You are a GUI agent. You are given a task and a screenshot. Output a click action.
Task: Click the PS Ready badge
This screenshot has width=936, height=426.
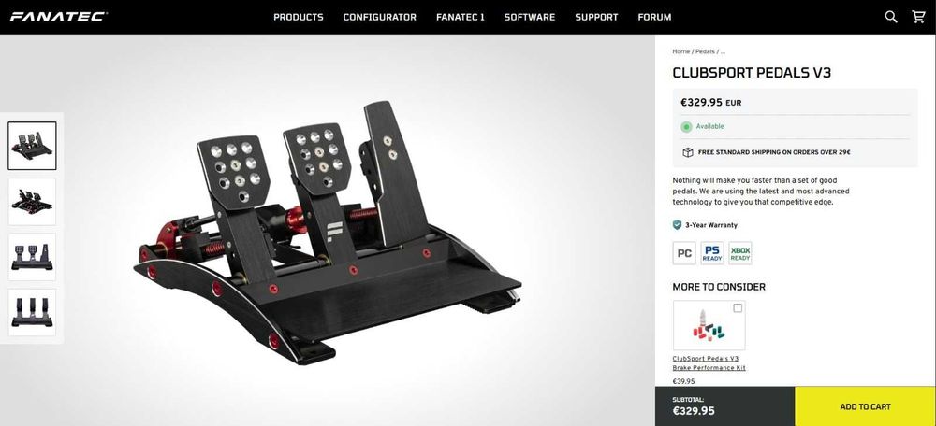(x=712, y=253)
